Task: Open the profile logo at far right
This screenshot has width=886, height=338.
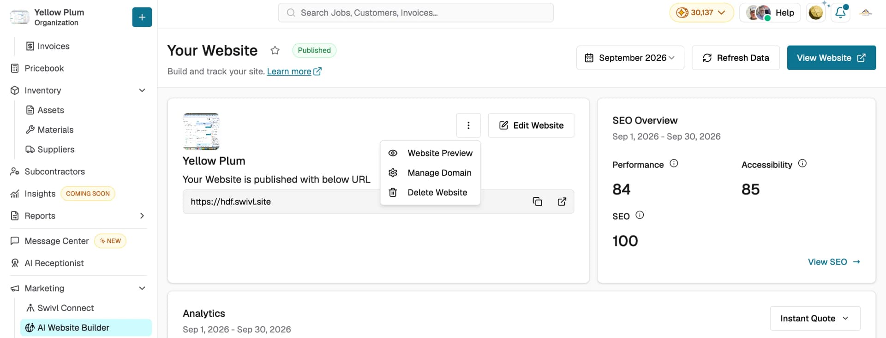Action: click(866, 13)
